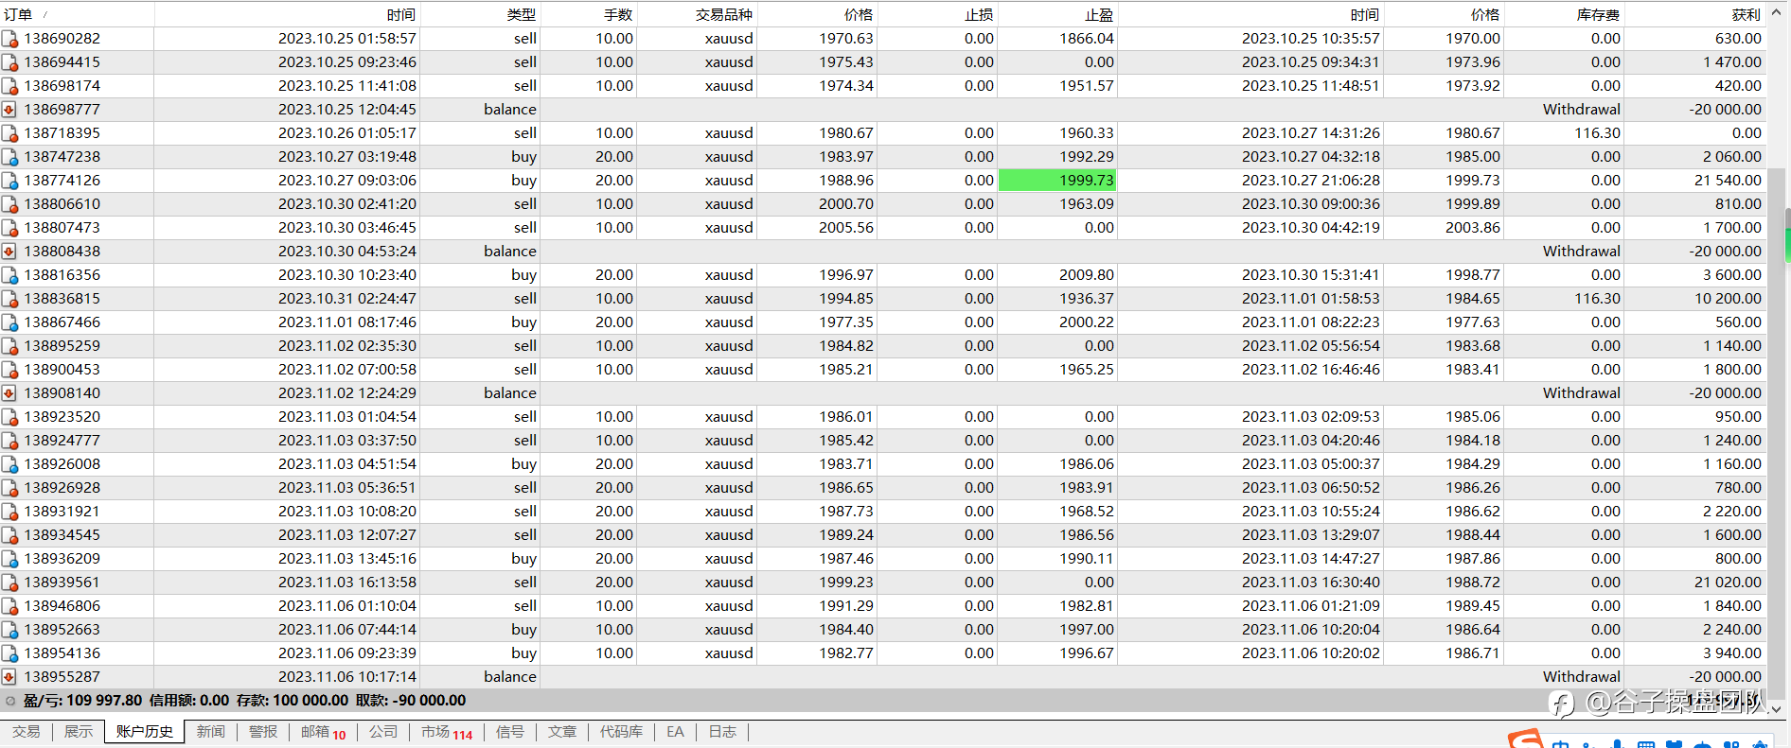1791x748 pixels.
Task: Click summary row icon beside 盈/亏
Action: coord(10,701)
